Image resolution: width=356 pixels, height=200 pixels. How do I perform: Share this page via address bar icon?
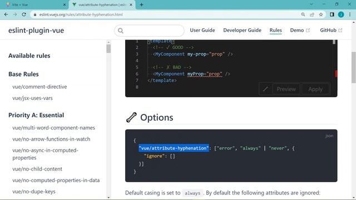311,14
